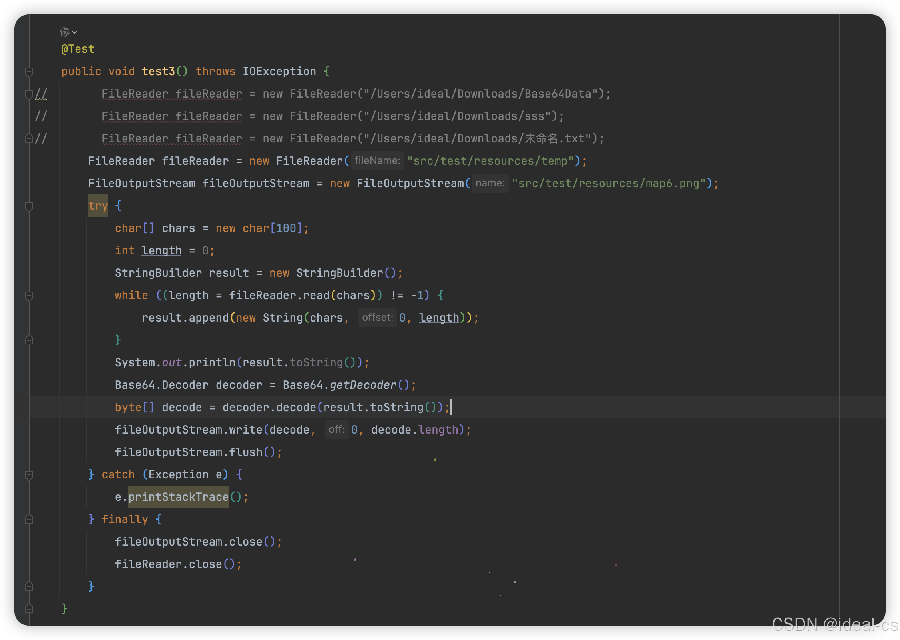The height and width of the screenshot is (640, 900).
Task: Click the code author inlay icon above @Test
Action: [x=64, y=32]
